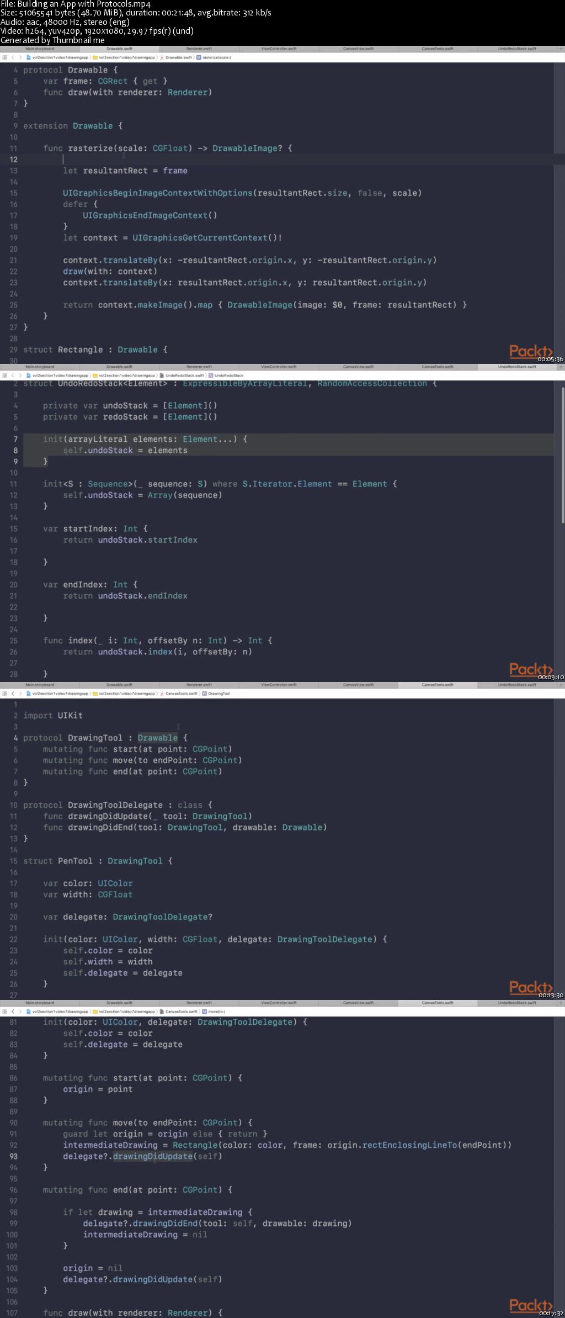The height and width of the screenshot is (1318, 565).
Task: Open UndoRedoStack jump bar symbol dropdown
Action: 229,375
